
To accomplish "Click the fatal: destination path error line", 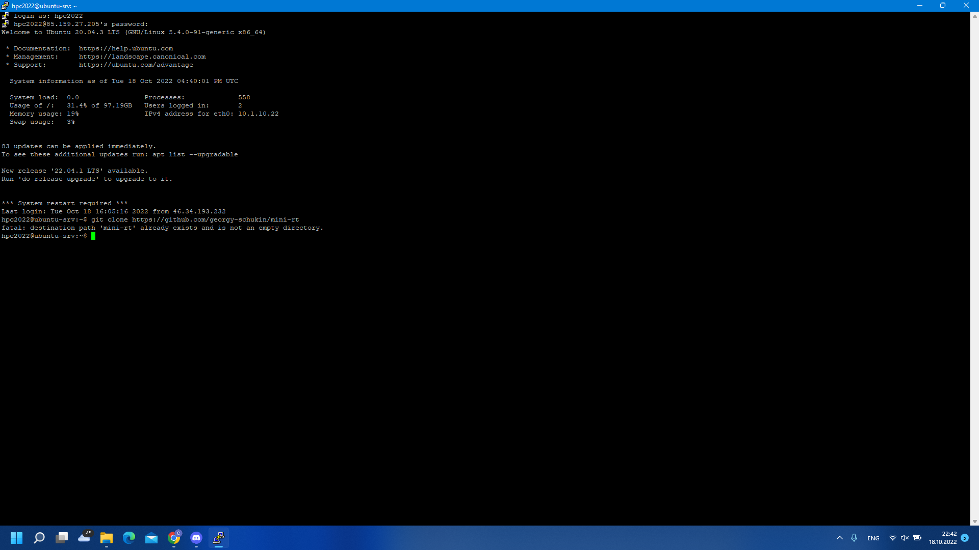I will (x=163, y=228).
